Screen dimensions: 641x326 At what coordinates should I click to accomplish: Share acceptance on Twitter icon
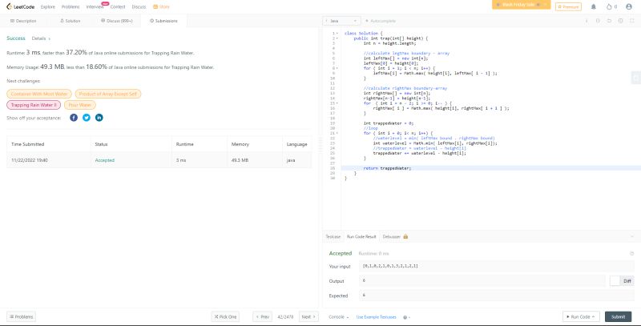87,117
